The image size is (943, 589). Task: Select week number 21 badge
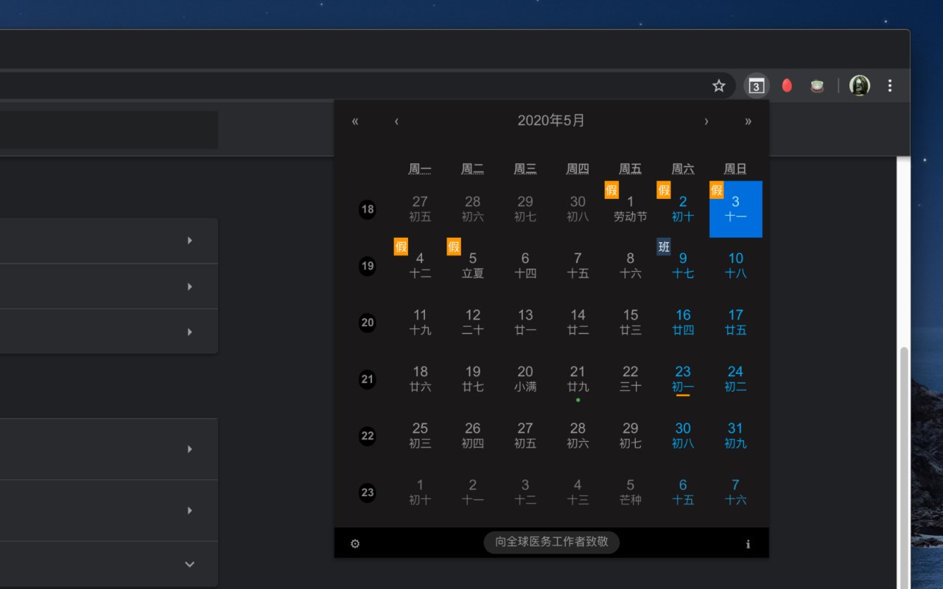(x=368, y=379)
